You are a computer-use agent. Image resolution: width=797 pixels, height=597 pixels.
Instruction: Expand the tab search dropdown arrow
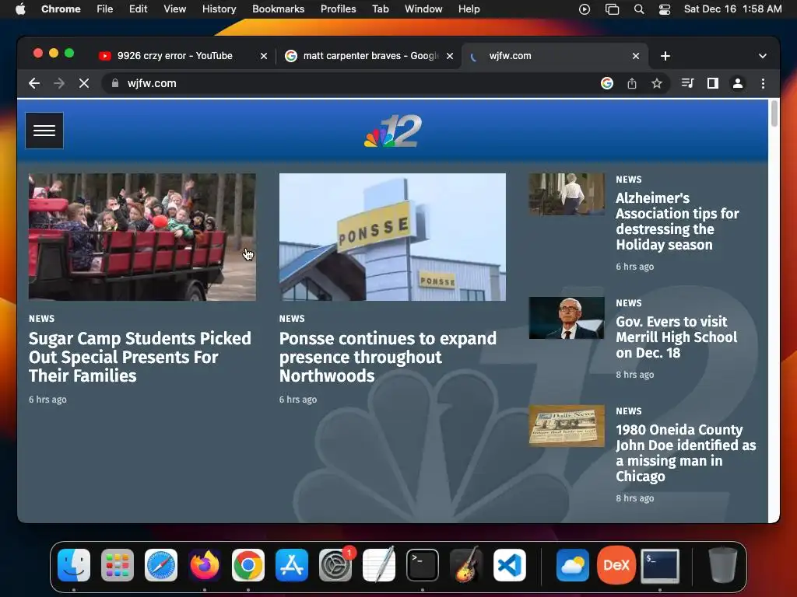(763, 56)
